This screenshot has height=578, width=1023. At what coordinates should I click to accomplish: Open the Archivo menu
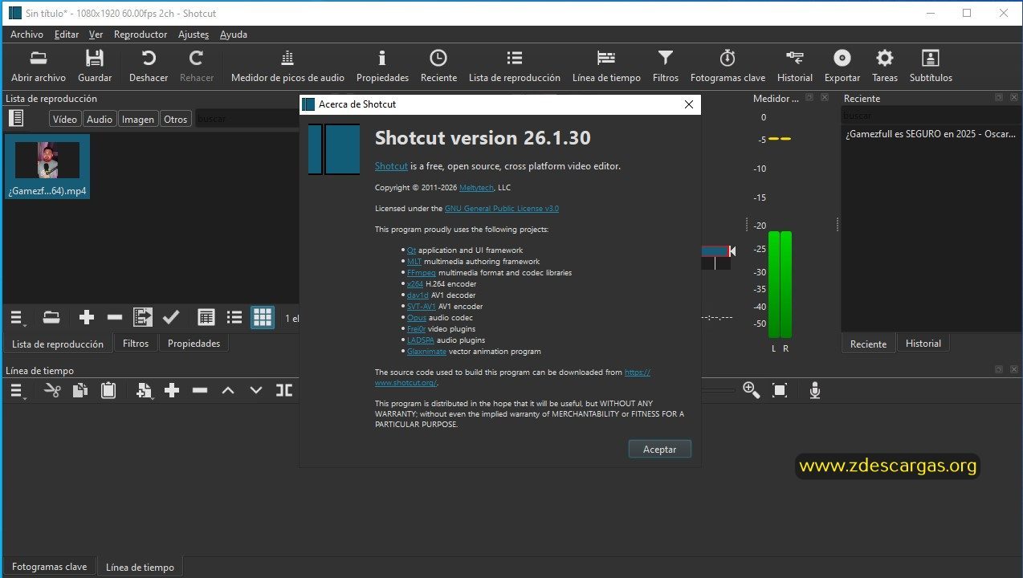click(26, 35)
